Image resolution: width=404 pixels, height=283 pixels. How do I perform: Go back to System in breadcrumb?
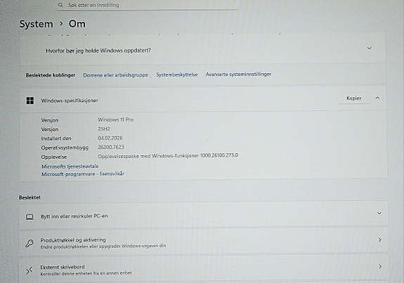pyautogui.click(x=37, y=24)
